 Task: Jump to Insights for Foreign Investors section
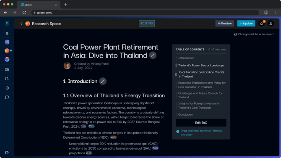199,105
